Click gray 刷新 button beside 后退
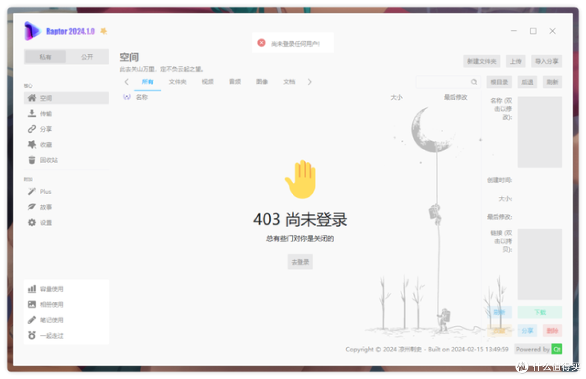Image resolution: width=586 pixels, height=379 pixels. (552, 82)
